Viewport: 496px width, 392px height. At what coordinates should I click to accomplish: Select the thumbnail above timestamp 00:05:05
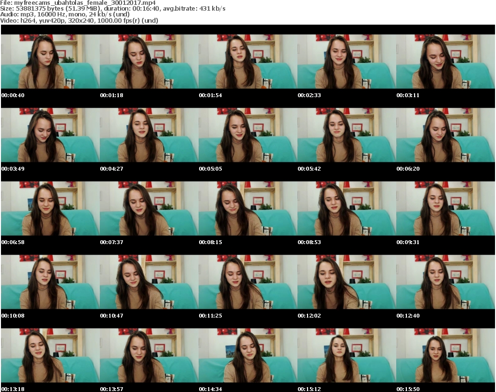248,135
